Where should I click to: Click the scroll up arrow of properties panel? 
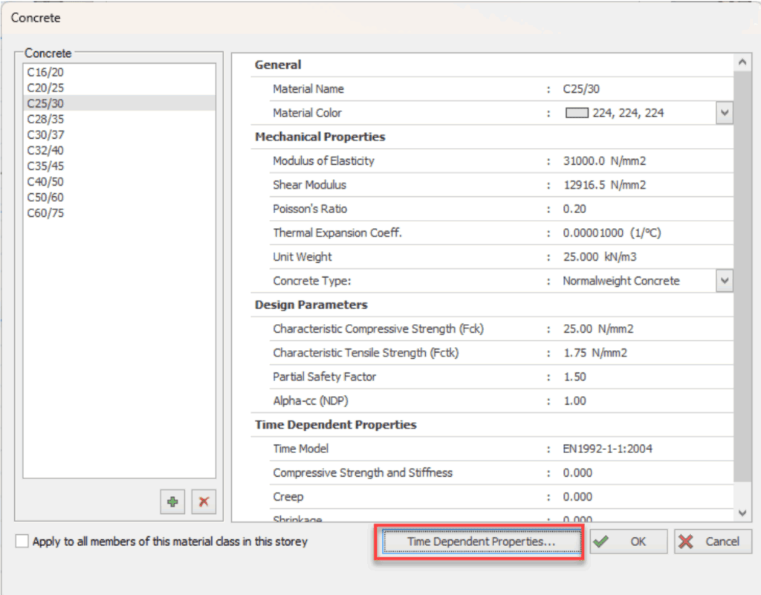(x=742, y=62)
